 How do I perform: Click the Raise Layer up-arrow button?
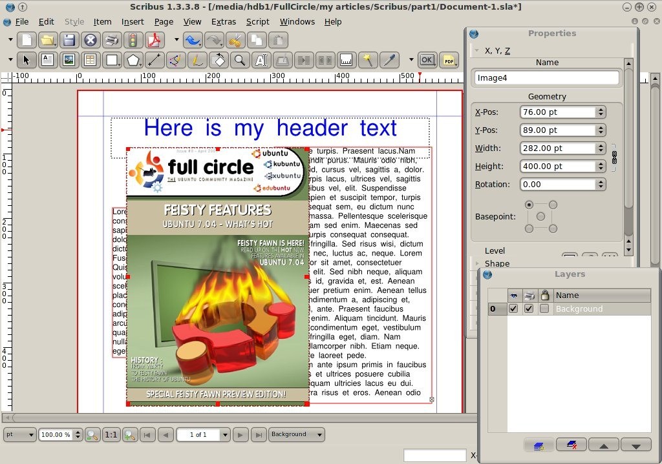click(604, 445)
